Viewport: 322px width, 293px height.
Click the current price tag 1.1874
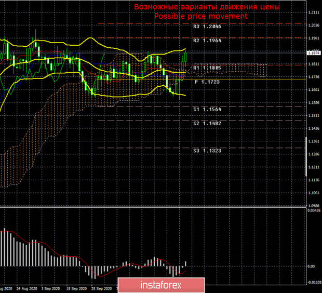pyautogui.click(x=314, y=53)
